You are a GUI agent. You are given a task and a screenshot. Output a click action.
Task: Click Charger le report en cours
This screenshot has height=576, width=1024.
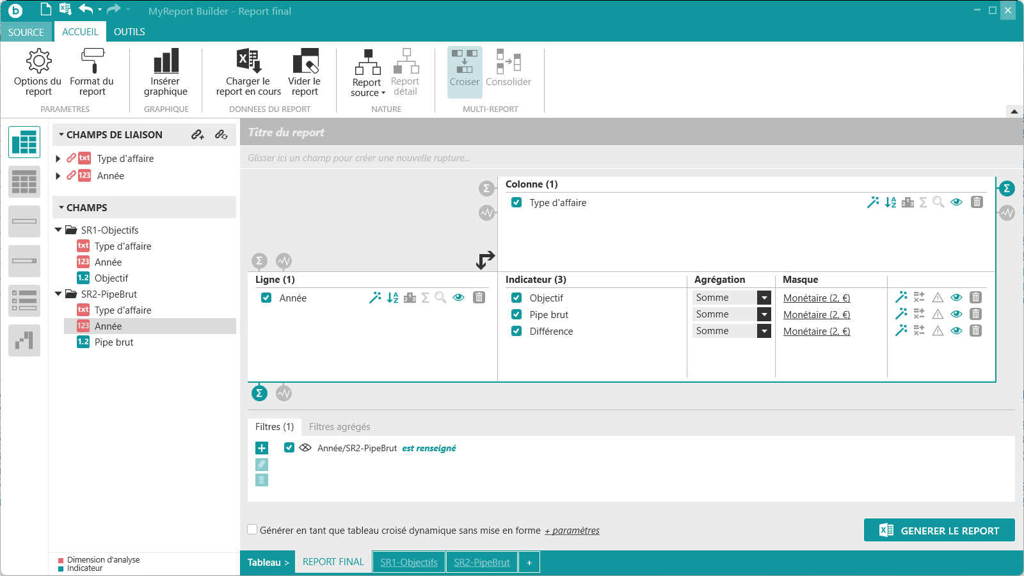point(248,72)
